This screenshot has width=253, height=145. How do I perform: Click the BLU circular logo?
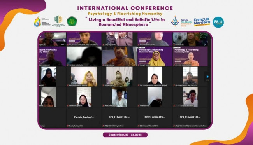(218, 22)
